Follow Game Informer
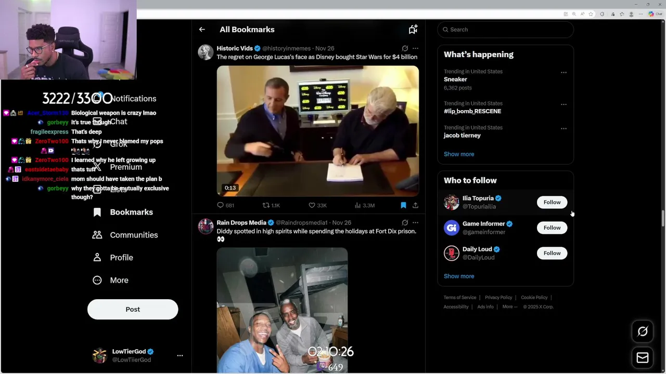Viewport: 666px width, 374px height. 552,228
